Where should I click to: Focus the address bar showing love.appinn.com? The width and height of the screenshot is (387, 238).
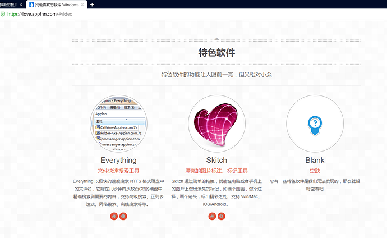(x=39, y=14)
